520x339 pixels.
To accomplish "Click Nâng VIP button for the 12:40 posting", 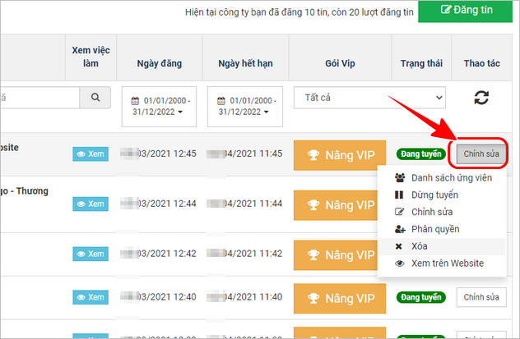I will pos(339,297).
